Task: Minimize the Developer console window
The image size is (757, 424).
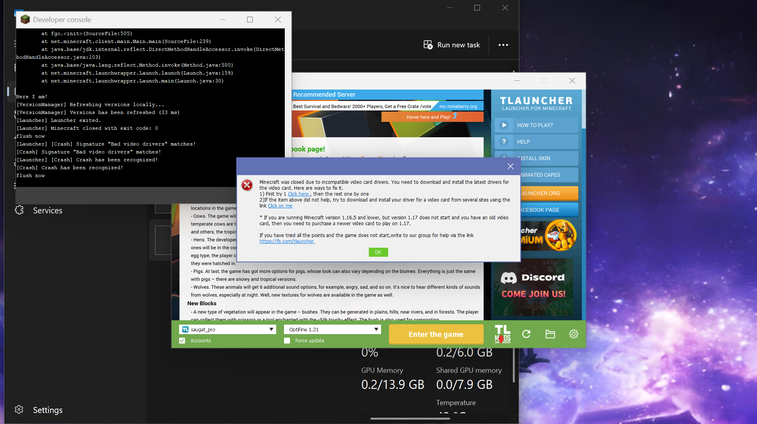Action: 222,19
